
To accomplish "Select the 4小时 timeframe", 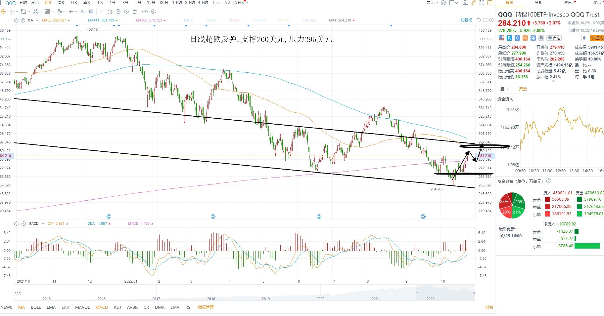I will click(203, 3).
